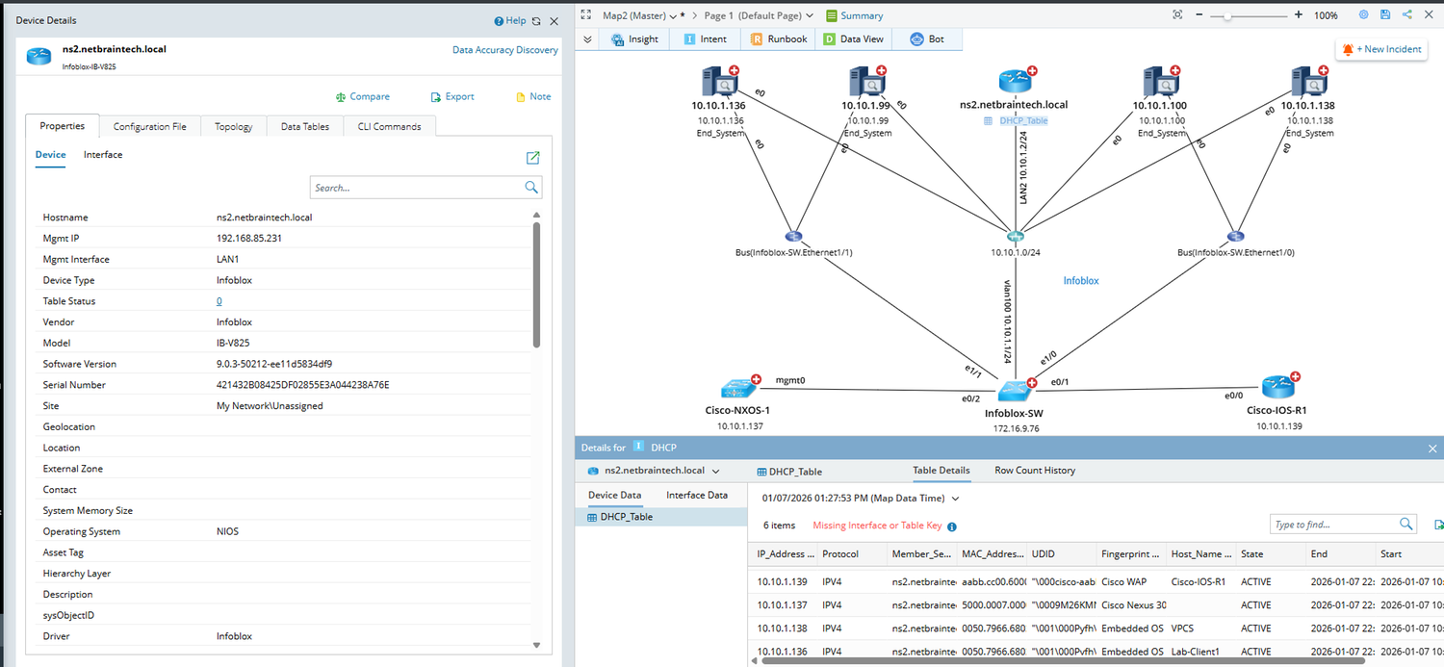The image size is (1444, 667).
Task: Select Bus(Infoblox-SW.Ethernet1/0) node
Action: [1236, 236]
